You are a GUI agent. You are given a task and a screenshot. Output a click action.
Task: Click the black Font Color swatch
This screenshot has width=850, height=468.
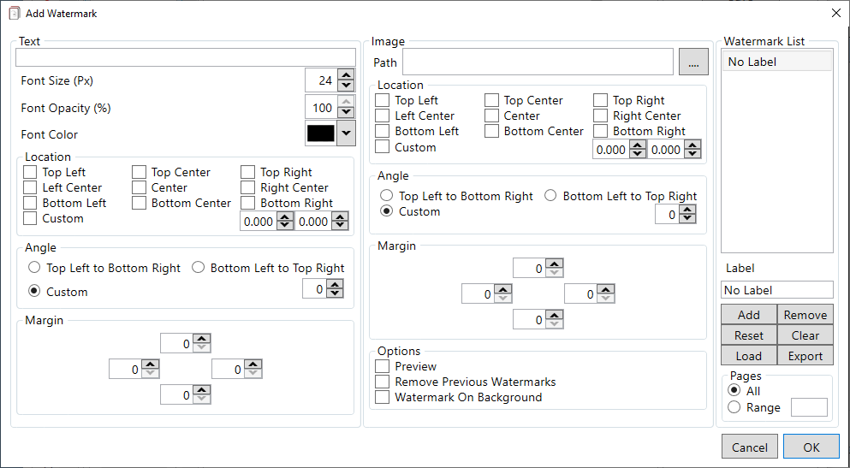(321, 133)
